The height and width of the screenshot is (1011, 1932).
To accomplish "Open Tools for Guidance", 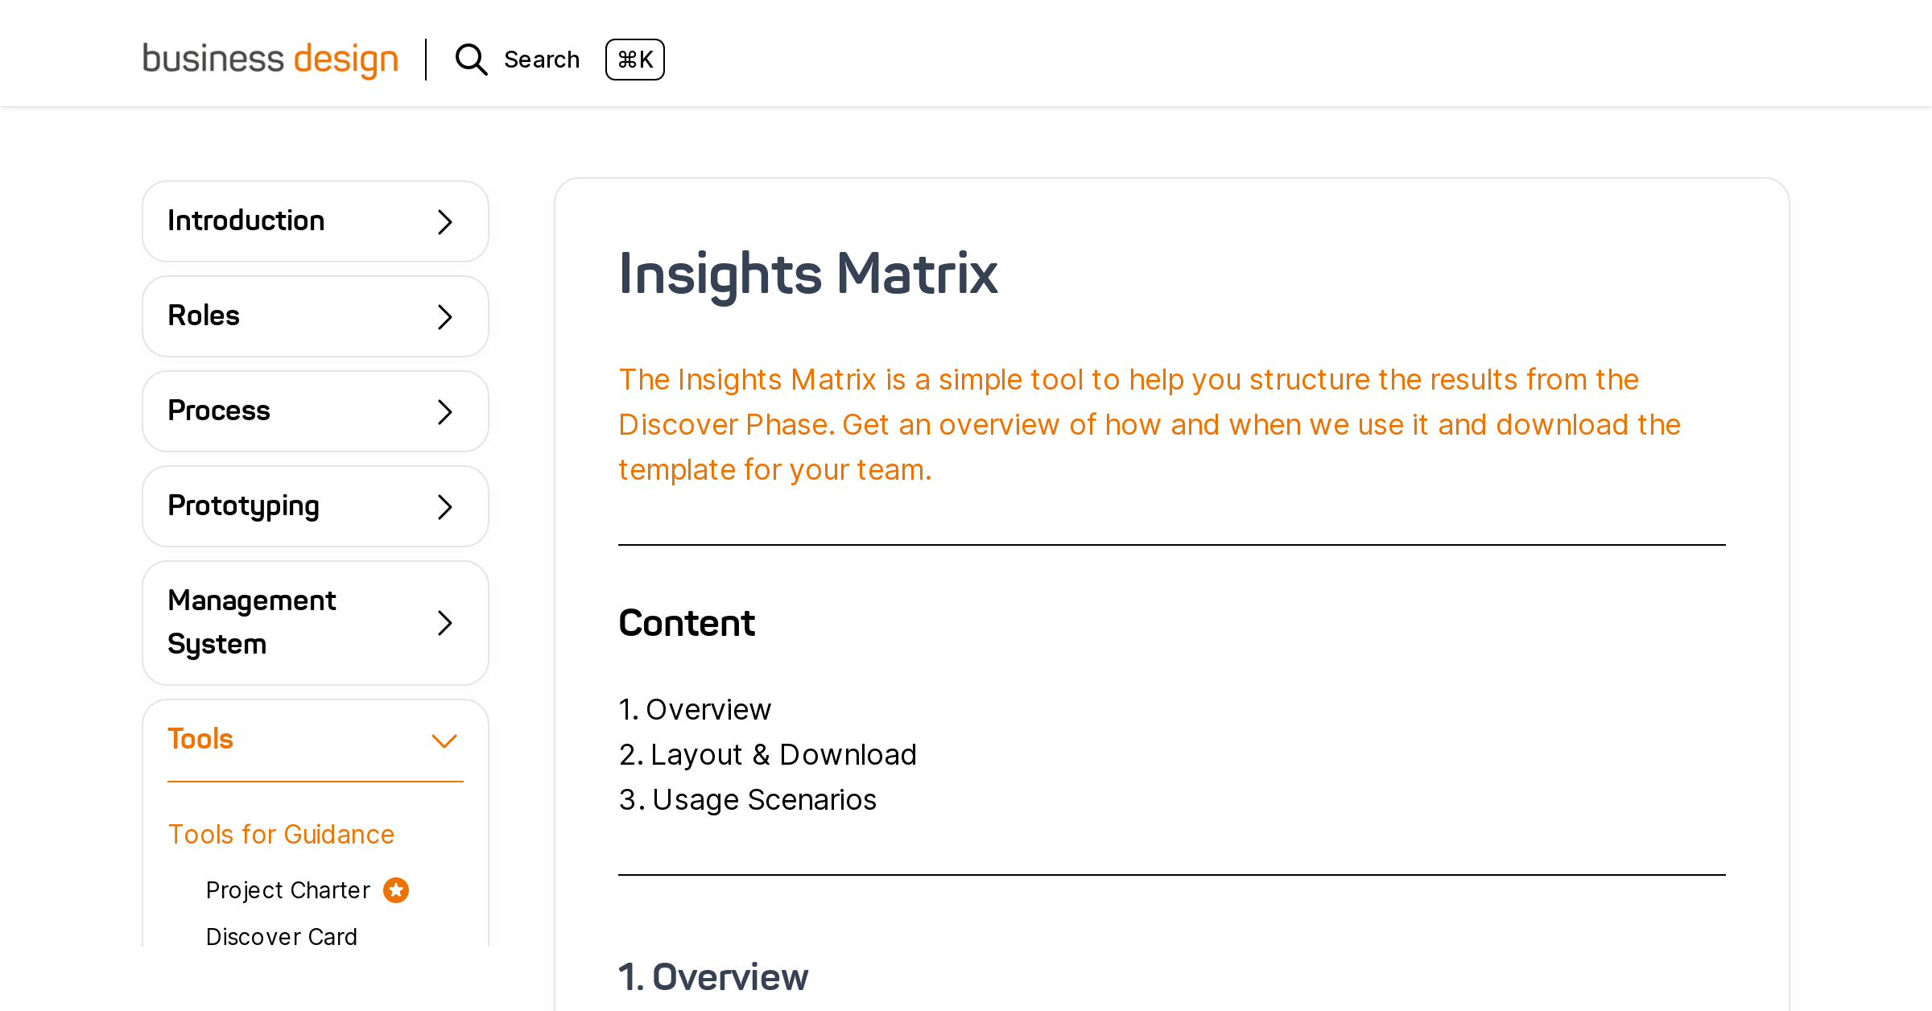I will coord(281,835).
